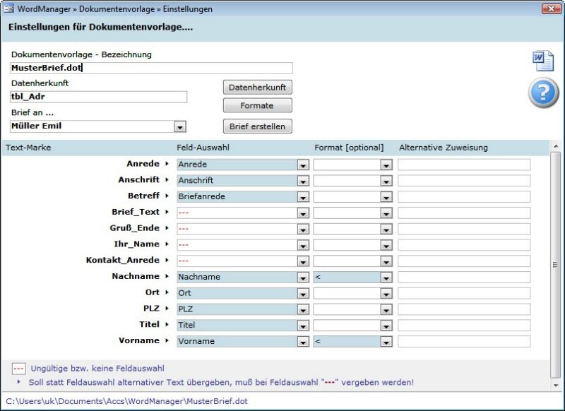Image resolution: width=565 pixels, height=411 pixels.
Task: Expand Format dropdown for Nachname row
Action: point(386,278)
